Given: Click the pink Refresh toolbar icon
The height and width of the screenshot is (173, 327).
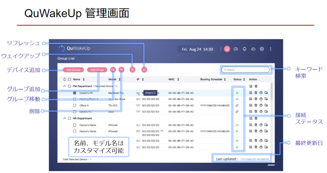Looking at the screenshot, I should tap(144, 70).
